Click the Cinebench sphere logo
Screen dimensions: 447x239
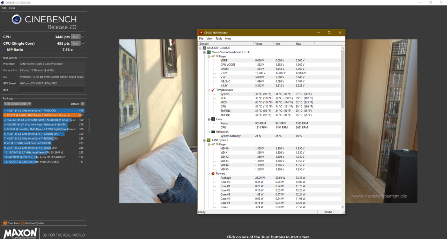16,20
